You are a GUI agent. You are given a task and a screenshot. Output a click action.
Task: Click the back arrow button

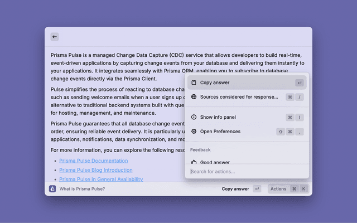[x=55, y=37]
